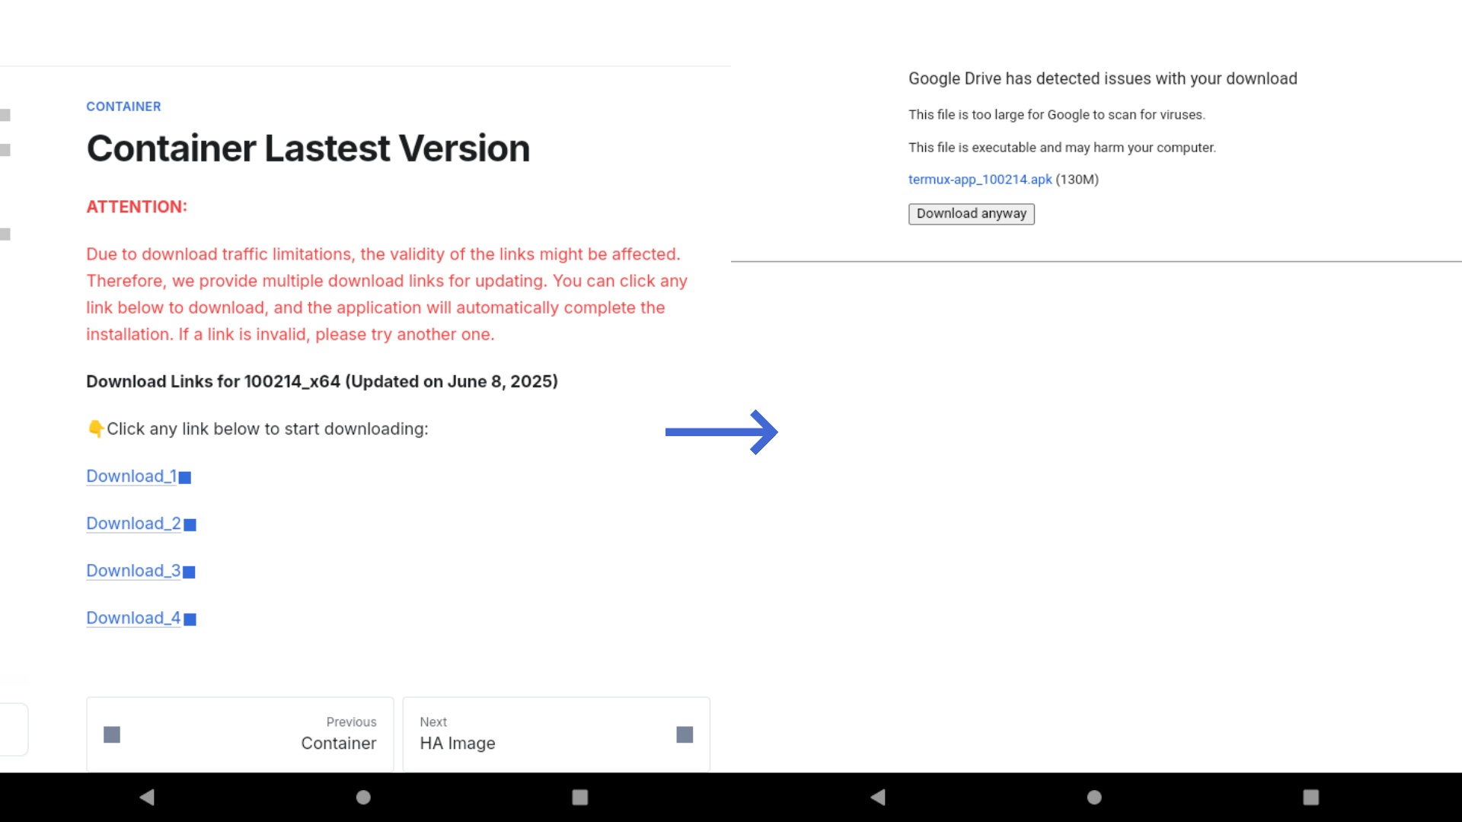The image size is (1462, 822).
Task: Tap right screen Android back button
Action: (x=878, y=797)
